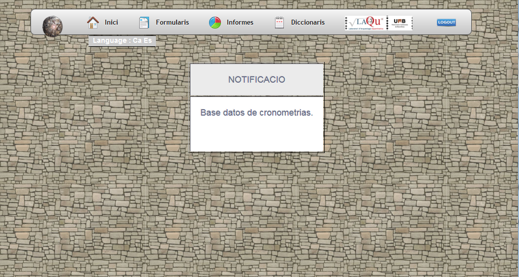This screenshot has height=277, width=519.
Task: Open the Diccionaris menu
Action: click(x=307, y=23)
